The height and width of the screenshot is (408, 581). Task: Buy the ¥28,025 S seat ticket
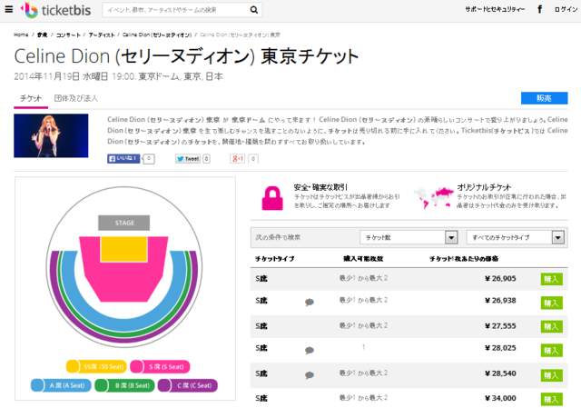point(552,351)
